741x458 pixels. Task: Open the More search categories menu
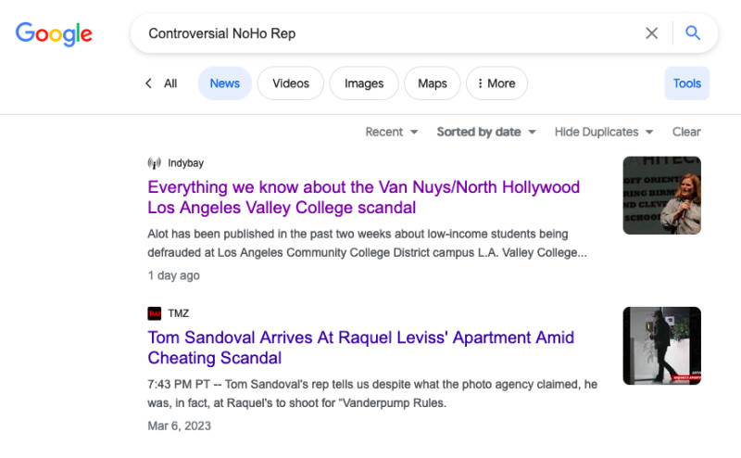point(496,83)
